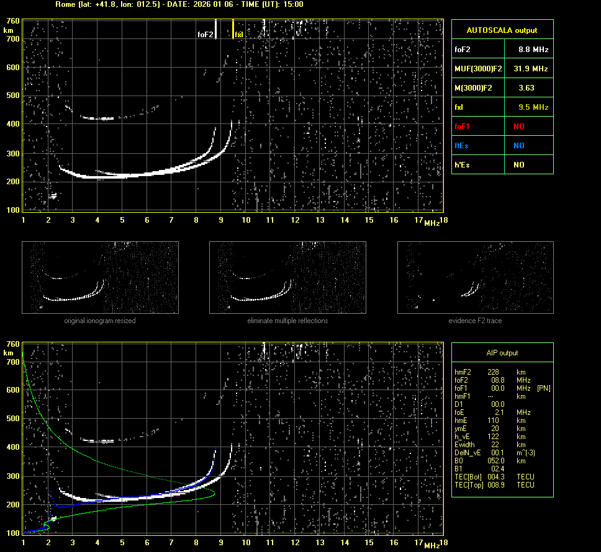Click the white foF2 marker on top ionogram

[215, 29]
